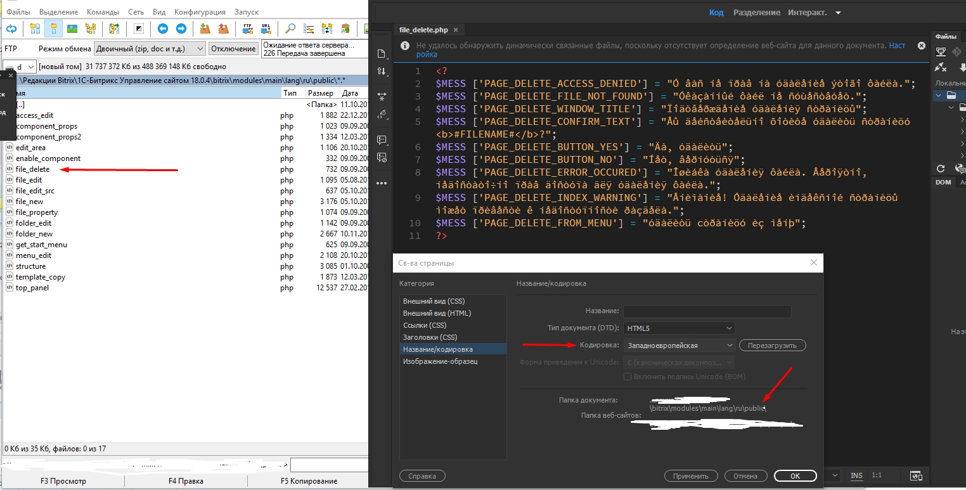
Task: Click the pack files icon with green arrow
Action: point(205,29)
